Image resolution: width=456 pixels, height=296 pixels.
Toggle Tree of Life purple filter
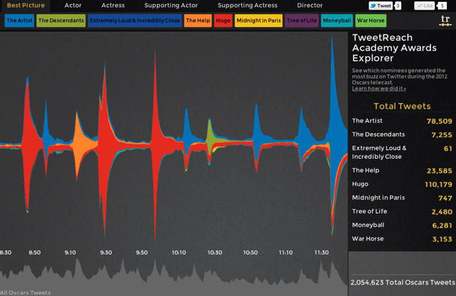(x=301, y=20)
